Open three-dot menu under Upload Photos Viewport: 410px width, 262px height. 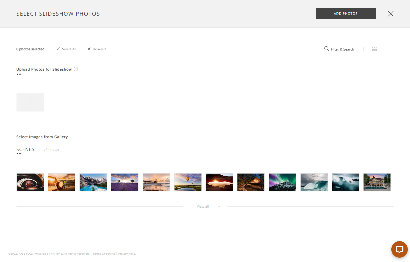(19, 74)
